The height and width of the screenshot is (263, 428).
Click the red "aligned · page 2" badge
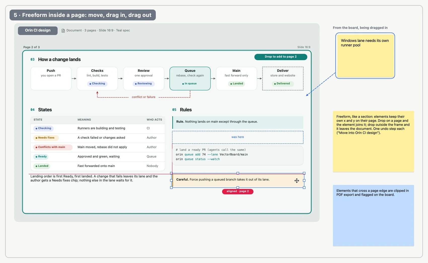[238, 191]
